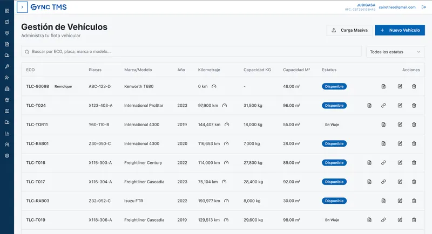The height and width of the screenshot is (234, 432).
Task: Click the Nuevo Vehículo button
Action: (400, 30)
